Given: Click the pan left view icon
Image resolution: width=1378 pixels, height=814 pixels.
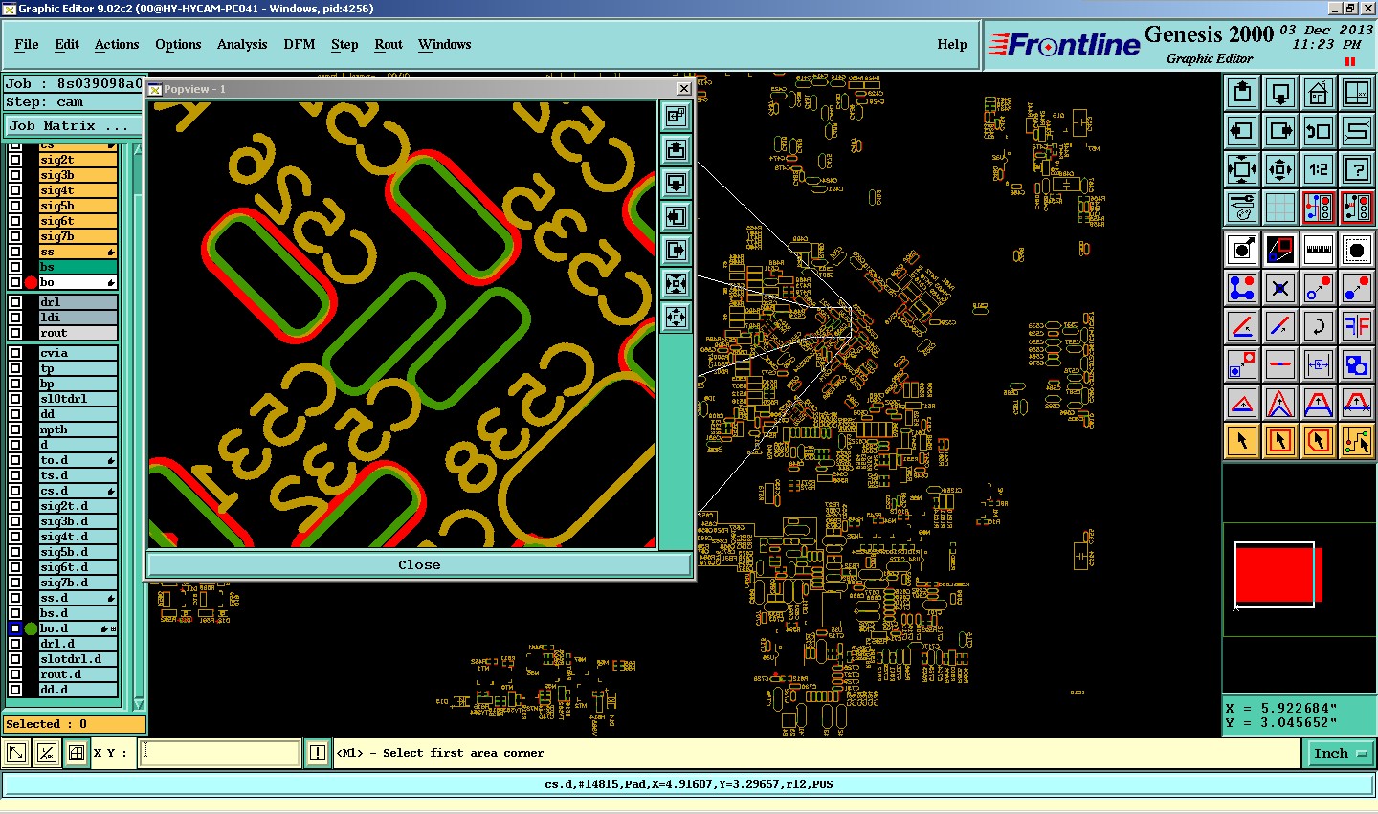Looking at the screenshot, I should (x=1242, y=131).
